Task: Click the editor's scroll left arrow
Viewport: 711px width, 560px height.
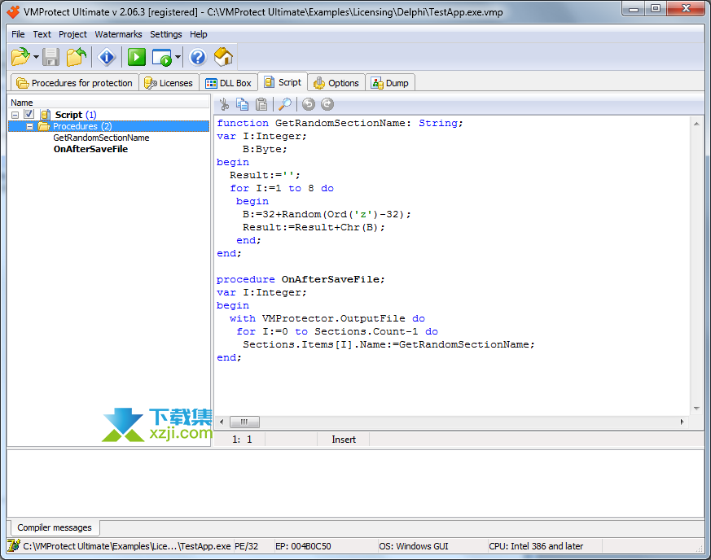Action: click(222, 422)
